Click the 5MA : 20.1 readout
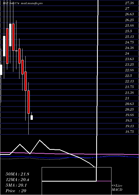Viewport: 139px width, 195px height. (16, 185)
